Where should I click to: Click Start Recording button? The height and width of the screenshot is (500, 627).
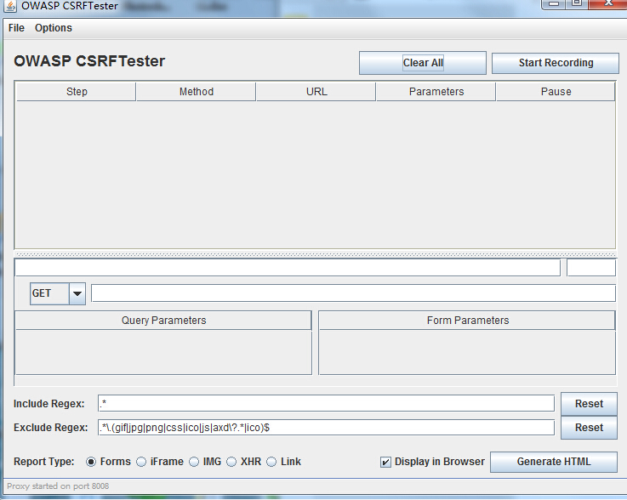556,63
